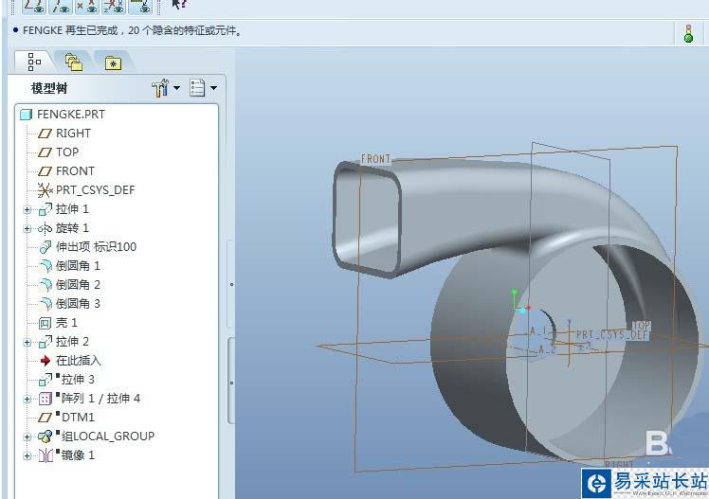Select the RIGHT datum plane in tree
709x499 pixels.
(x=73, y=134)
